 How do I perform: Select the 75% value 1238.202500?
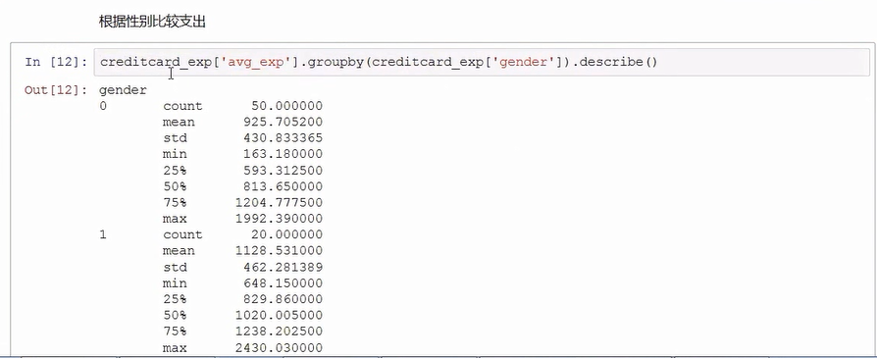281,332
